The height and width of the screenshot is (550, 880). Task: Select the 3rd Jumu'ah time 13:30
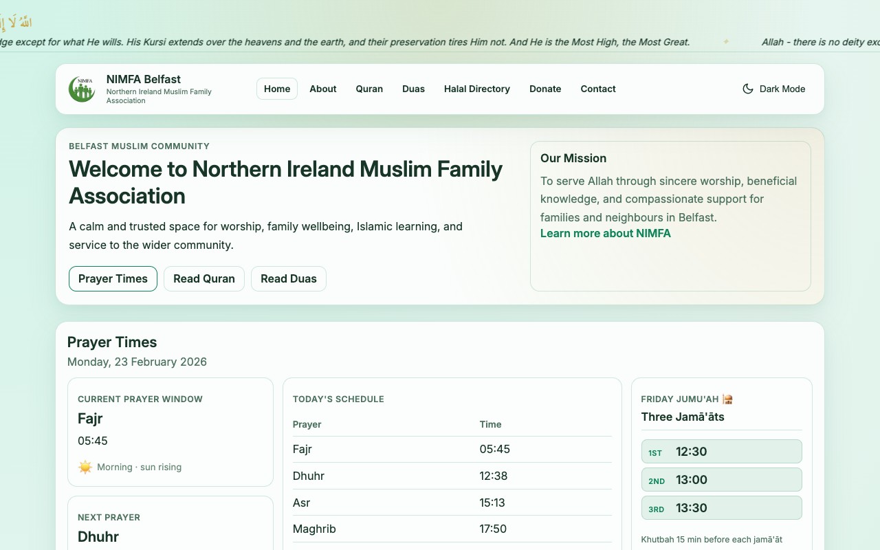[721, 507]
